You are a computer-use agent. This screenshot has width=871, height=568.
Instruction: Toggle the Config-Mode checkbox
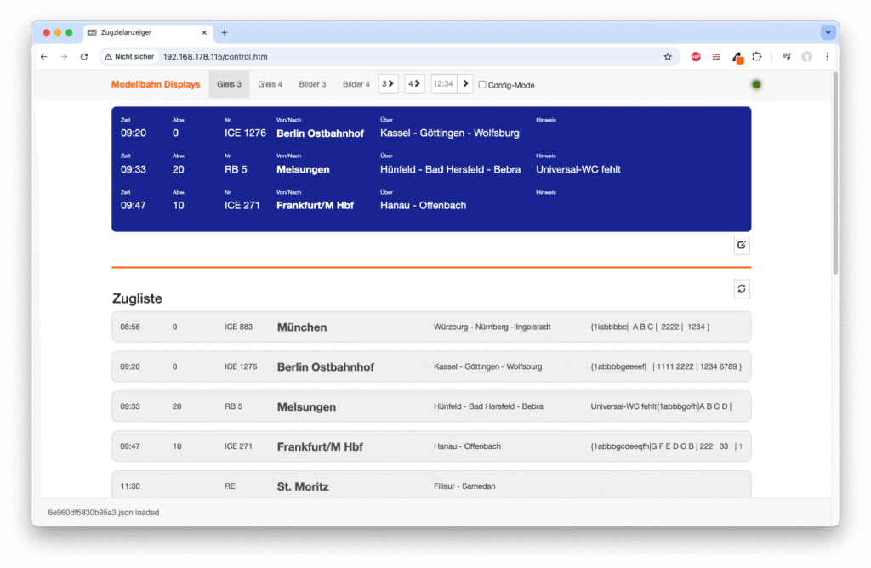[x=482, y=85]
